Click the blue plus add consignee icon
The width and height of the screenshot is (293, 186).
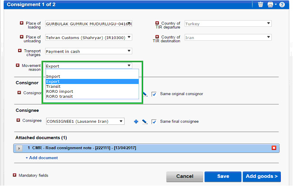(x=136, y=121)
